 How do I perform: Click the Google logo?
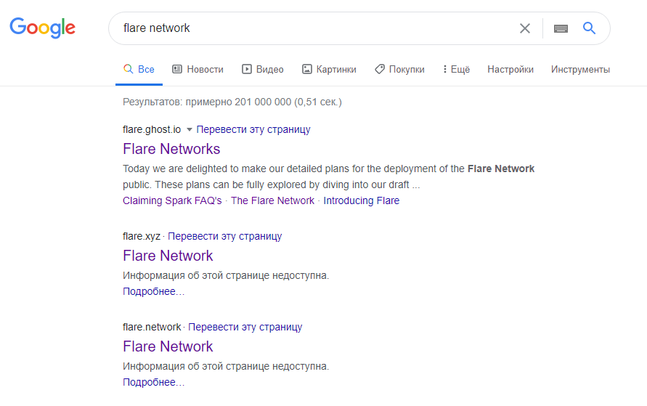[42, 28]
